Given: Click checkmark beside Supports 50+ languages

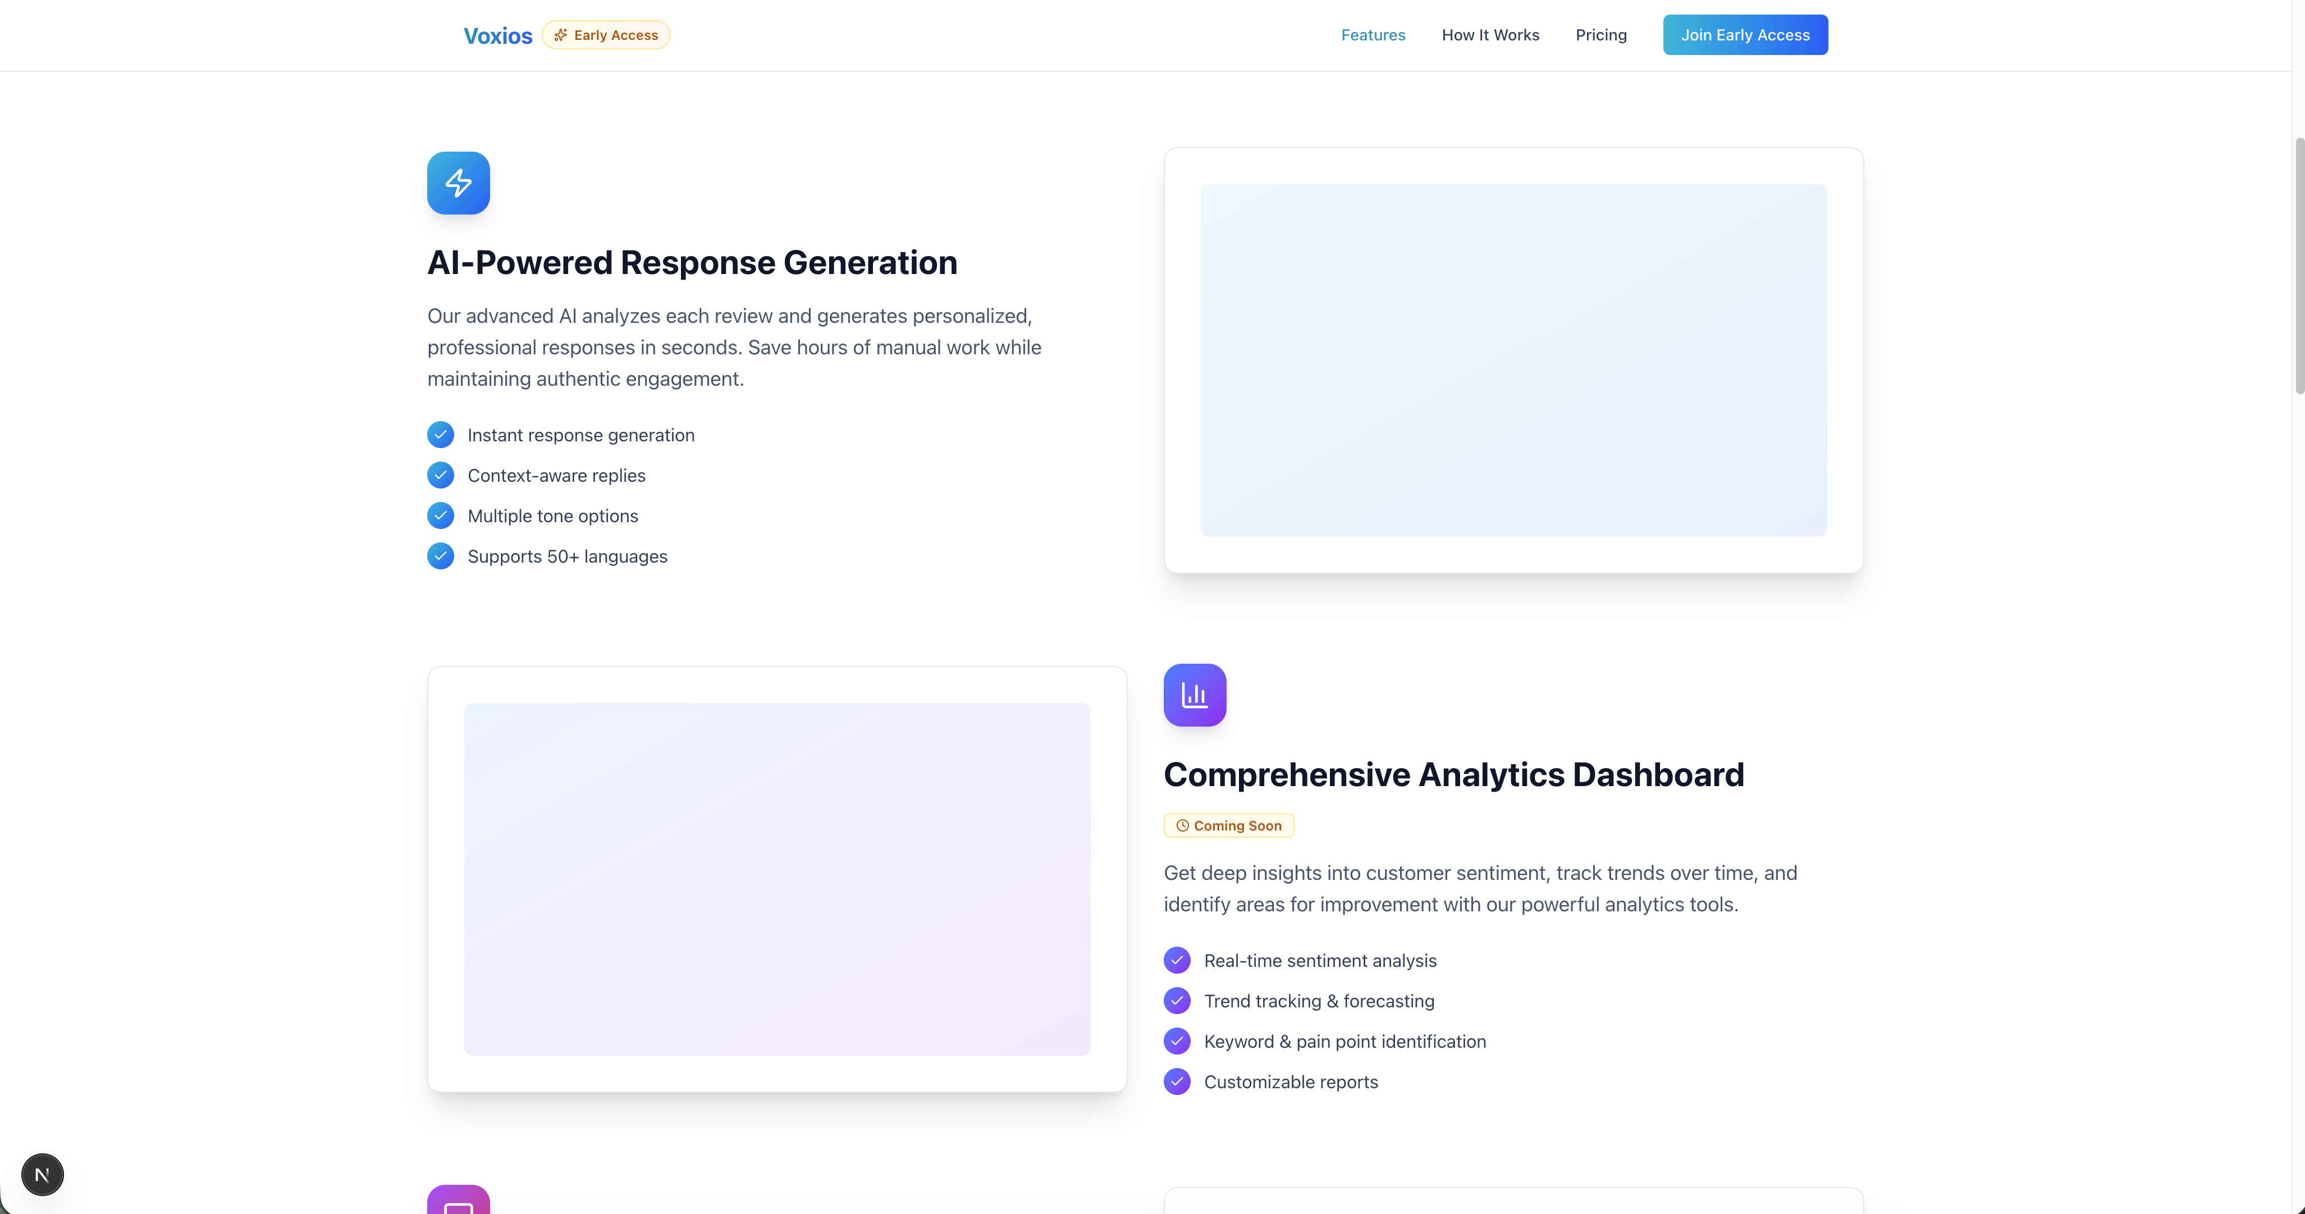Looking at the screenshot, I should [440, 556].
